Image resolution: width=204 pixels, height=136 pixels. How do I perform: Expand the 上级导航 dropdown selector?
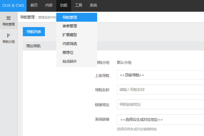click(x=160, y=75)
